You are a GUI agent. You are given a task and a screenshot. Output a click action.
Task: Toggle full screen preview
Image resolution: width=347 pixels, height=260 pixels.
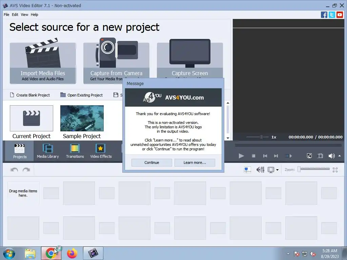pos(309,156)
